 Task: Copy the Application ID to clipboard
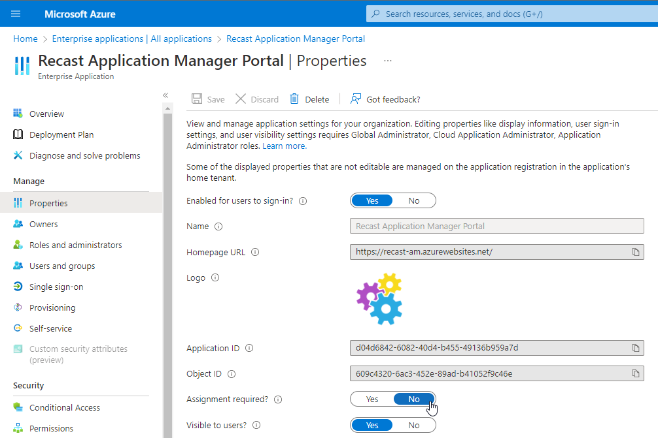[636, 348]
